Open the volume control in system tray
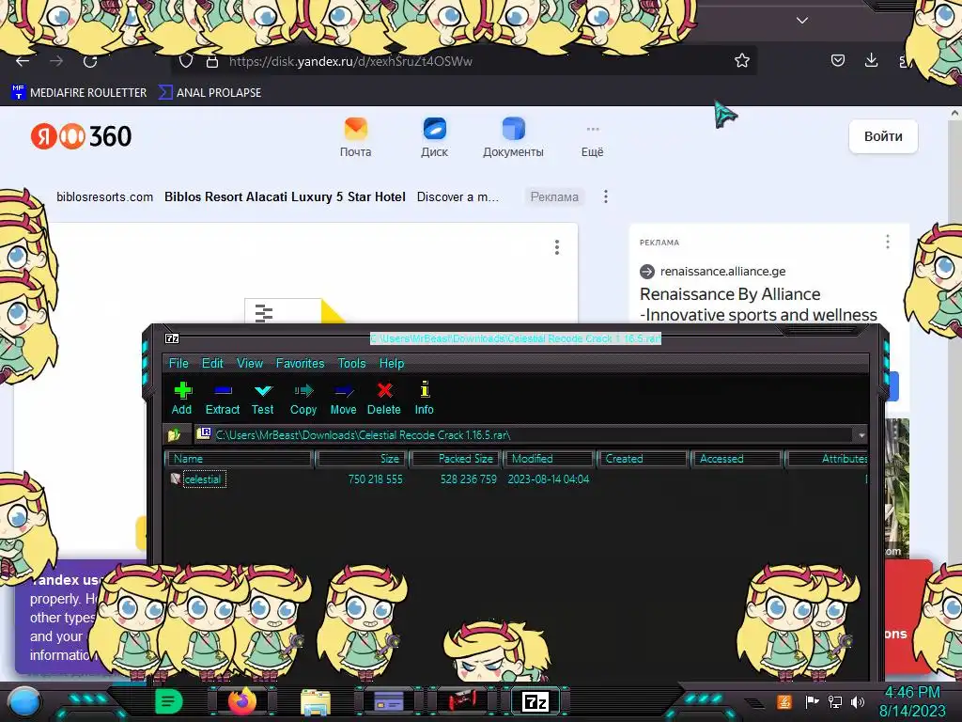Screen dimensions: 962x722 tap(858, 701)
